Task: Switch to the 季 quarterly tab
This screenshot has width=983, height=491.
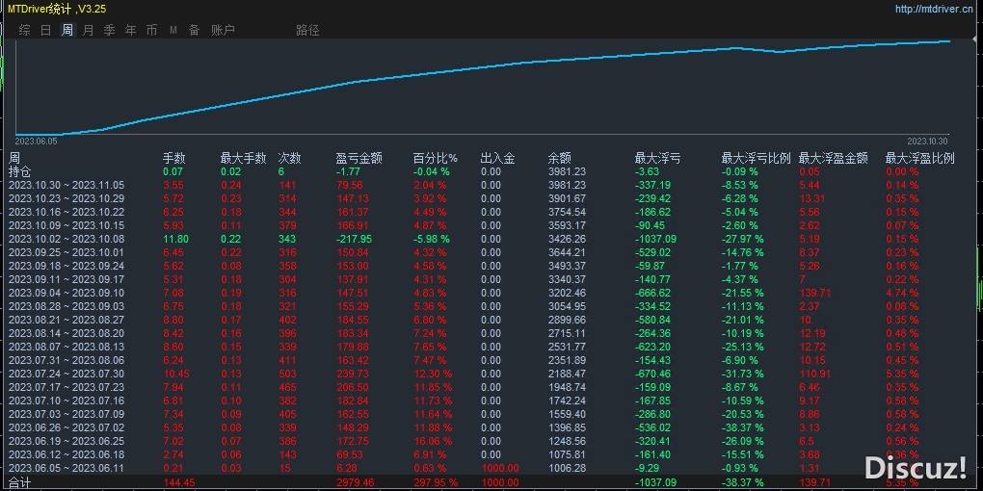Action: click(x=110, y=30)
